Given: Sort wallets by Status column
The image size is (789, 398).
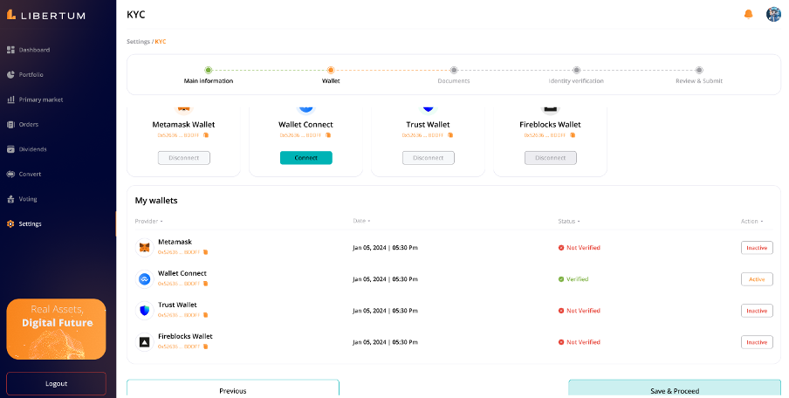Looking at the screenshot, I should point(569,222).
